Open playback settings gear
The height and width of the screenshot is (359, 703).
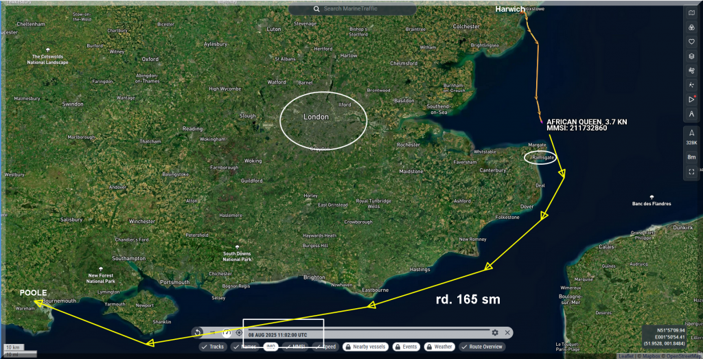click(495, 333)
